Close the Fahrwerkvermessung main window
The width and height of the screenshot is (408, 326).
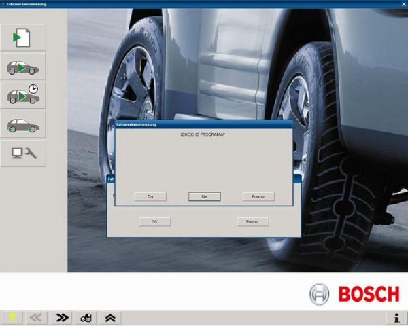[403, 4]
